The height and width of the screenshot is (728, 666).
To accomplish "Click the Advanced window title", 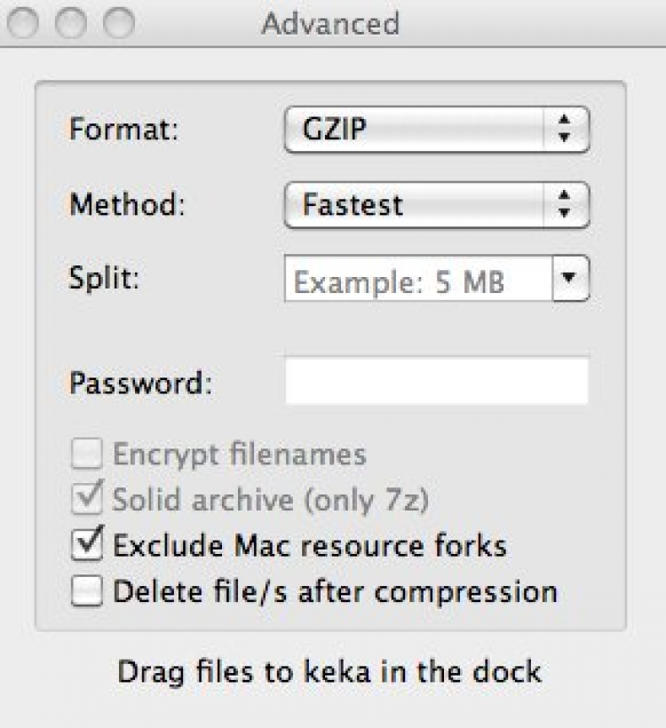I will (329, 24).
